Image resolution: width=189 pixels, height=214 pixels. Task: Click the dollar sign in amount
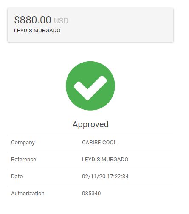pyautogui.click(x=17, y=20)
